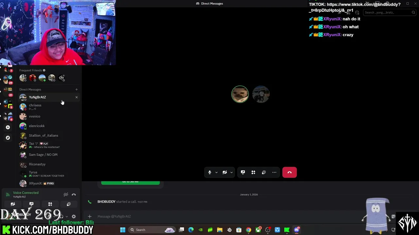Click the fourth Frequent Friends avatar
Screen dimensions: 419x235
[x=52, y=78]
